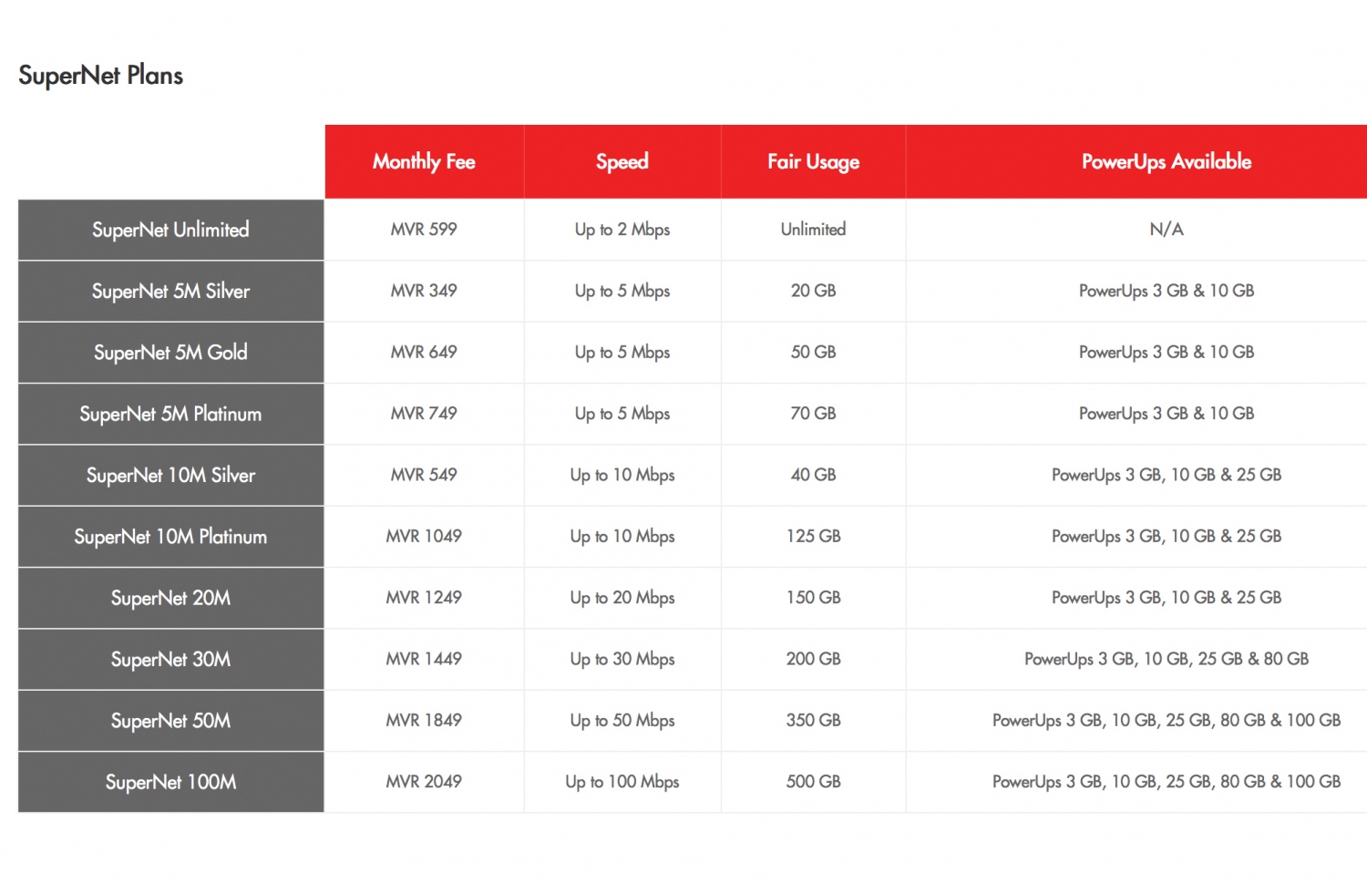Viewport: 1367px width, 883px height.
Task: Click the SuperNet 20M plan label
Action: tap(170, 598)
